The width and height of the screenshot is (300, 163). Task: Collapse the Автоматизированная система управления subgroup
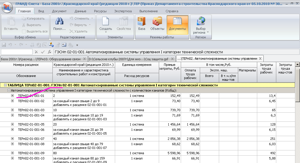point(9,90)
